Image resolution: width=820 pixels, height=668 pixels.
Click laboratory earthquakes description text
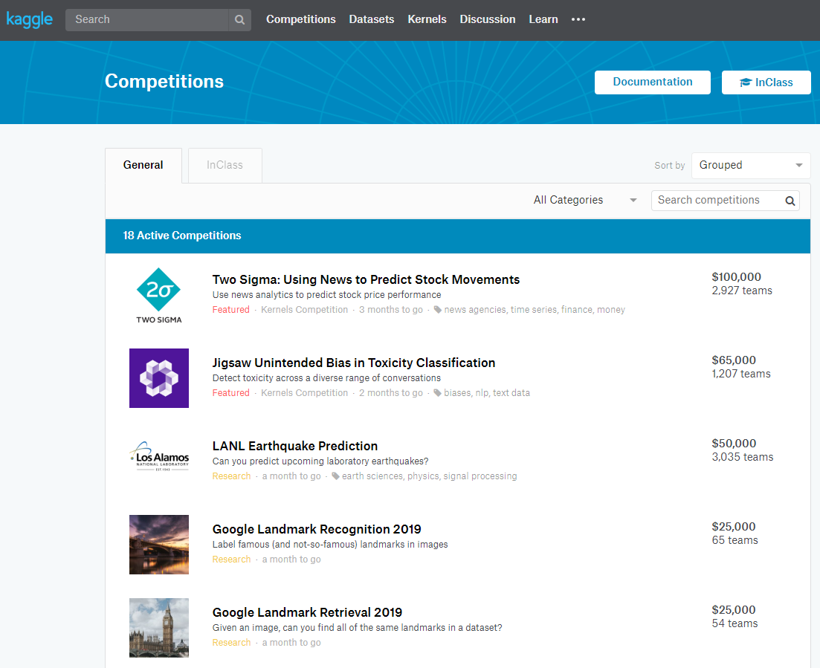coord(320,461)
